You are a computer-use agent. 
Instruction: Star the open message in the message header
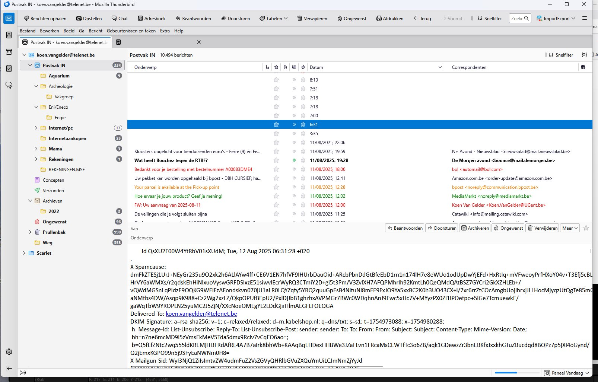click(x=586, y=228)
